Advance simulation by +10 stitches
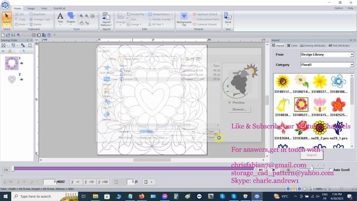 click(89, 182)
